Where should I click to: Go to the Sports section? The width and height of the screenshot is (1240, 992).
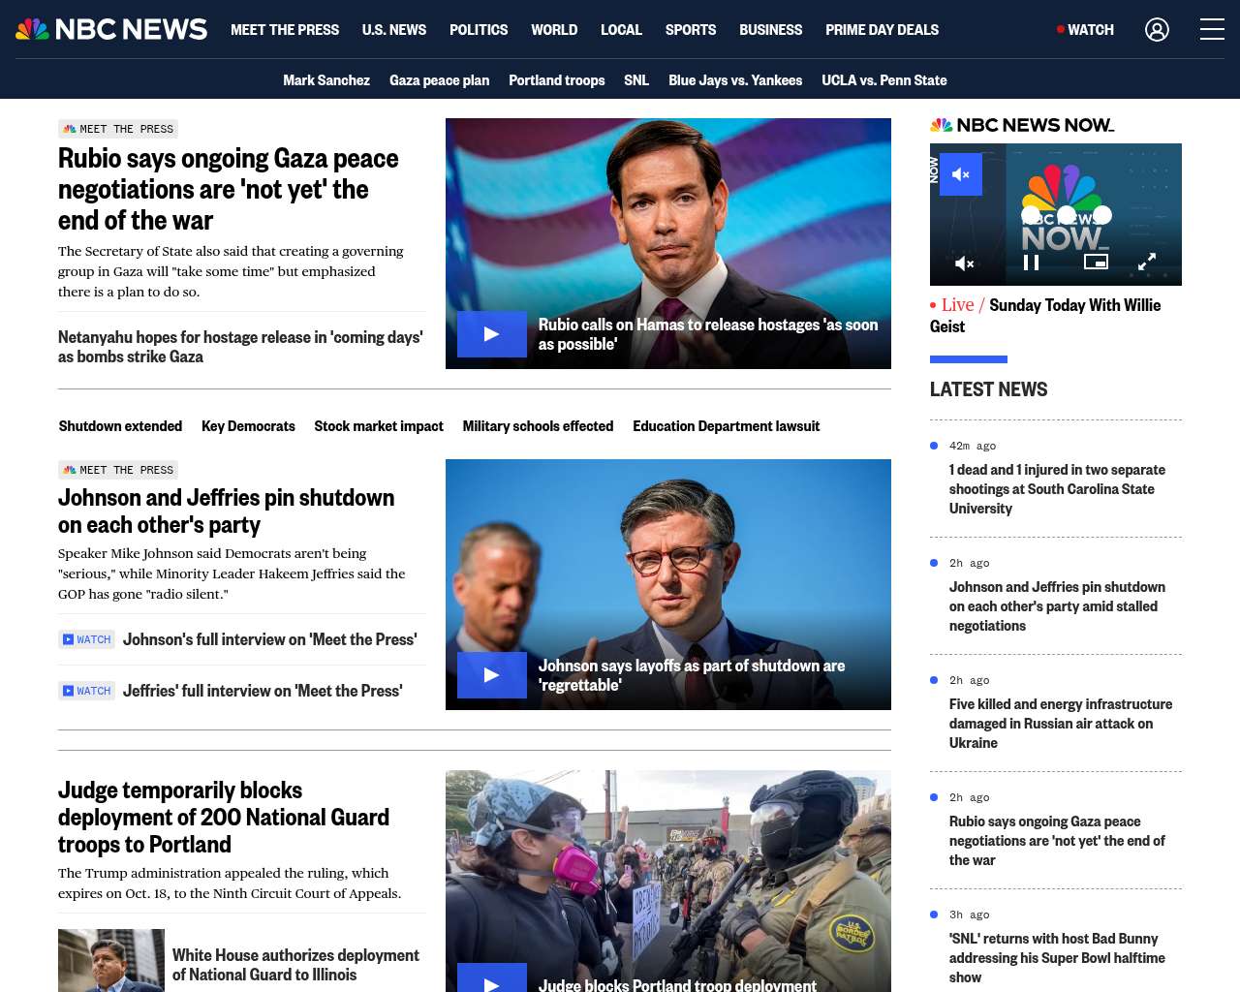coord(691,30)
